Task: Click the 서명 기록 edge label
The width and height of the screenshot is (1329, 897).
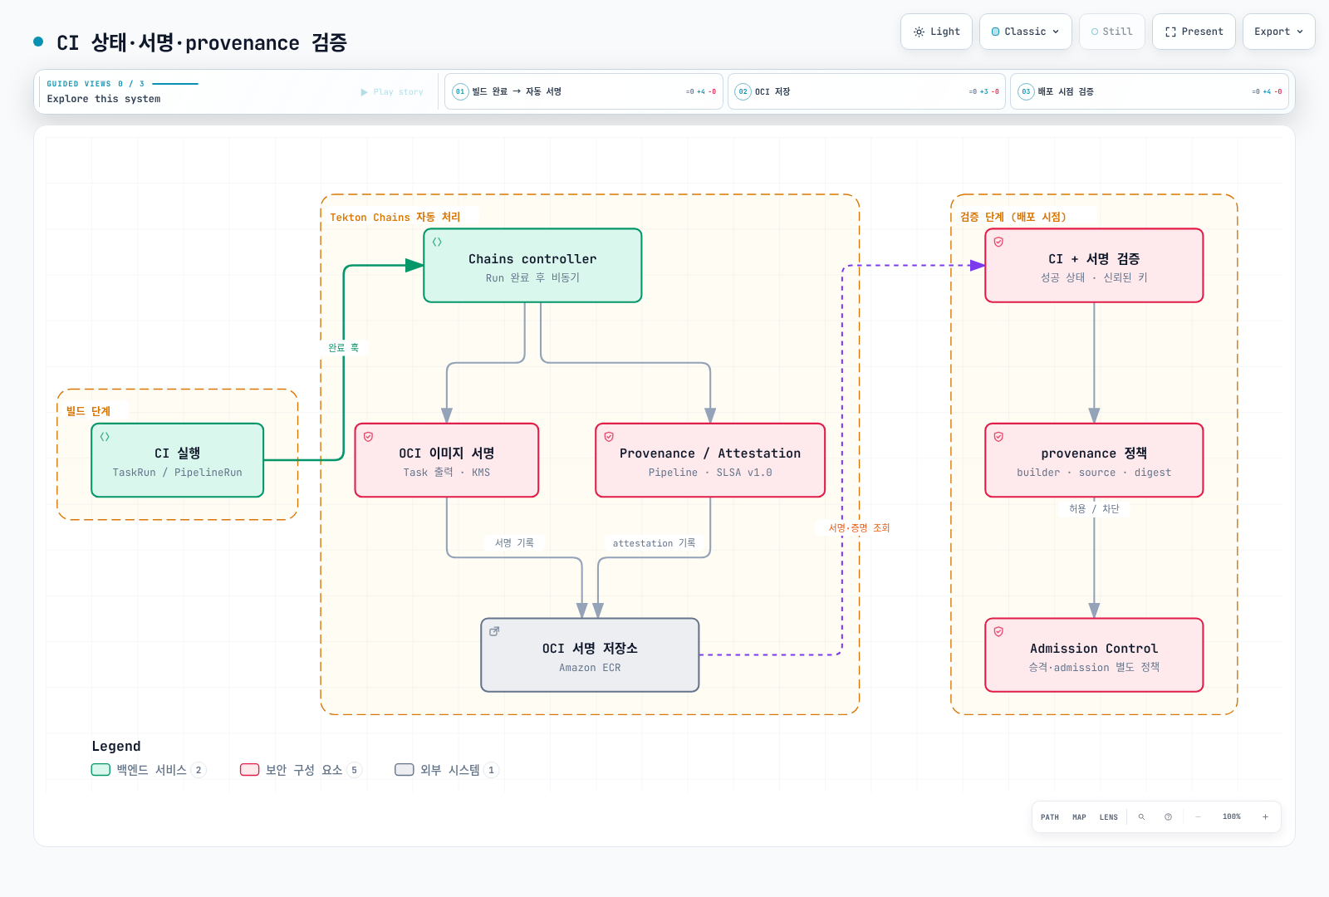Action: (x=514, y=543)
